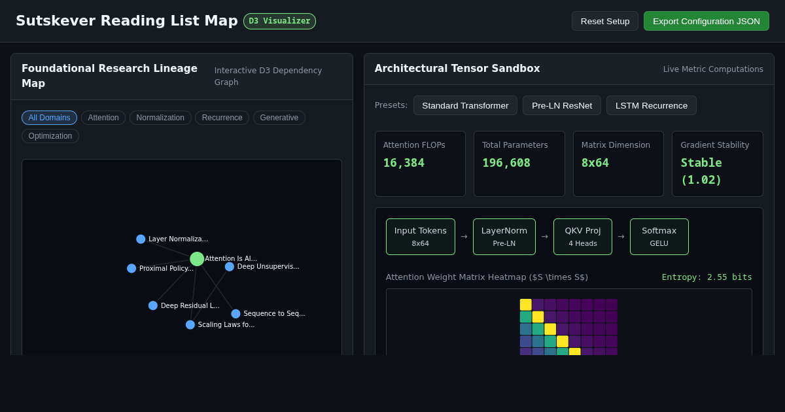Apply the LSTM Recurrence preset
785x412 pixels.
[x=652, y=105]
